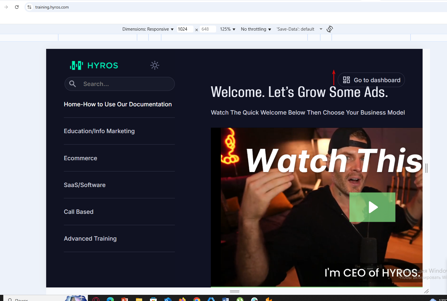Play the welcome video with green play button

click(372, 207)
